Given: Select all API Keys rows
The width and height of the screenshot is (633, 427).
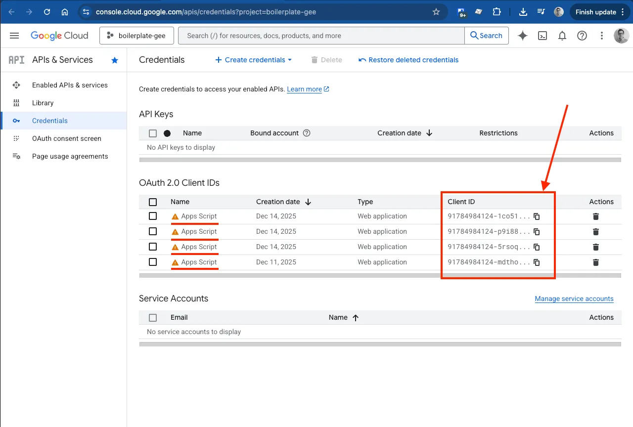Looking at the screenshot, I should point(153,133).
